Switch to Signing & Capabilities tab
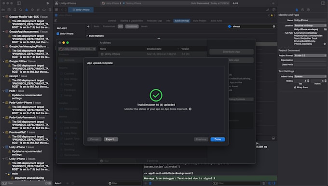 click(x=131, y=21)
